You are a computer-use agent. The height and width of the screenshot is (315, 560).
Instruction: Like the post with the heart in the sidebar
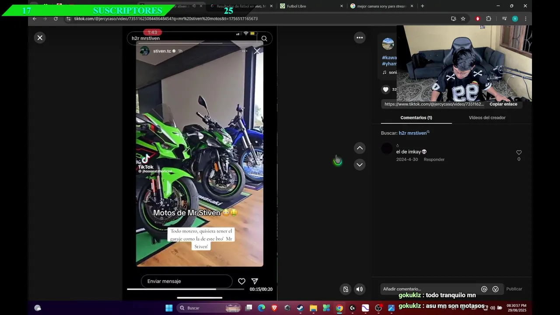pos(385,89)
